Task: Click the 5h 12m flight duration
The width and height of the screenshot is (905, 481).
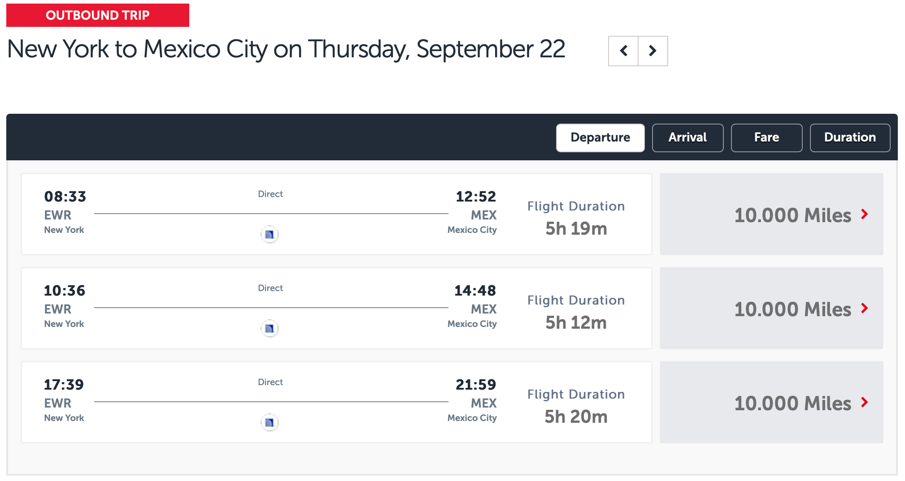Action: point(576,323)
